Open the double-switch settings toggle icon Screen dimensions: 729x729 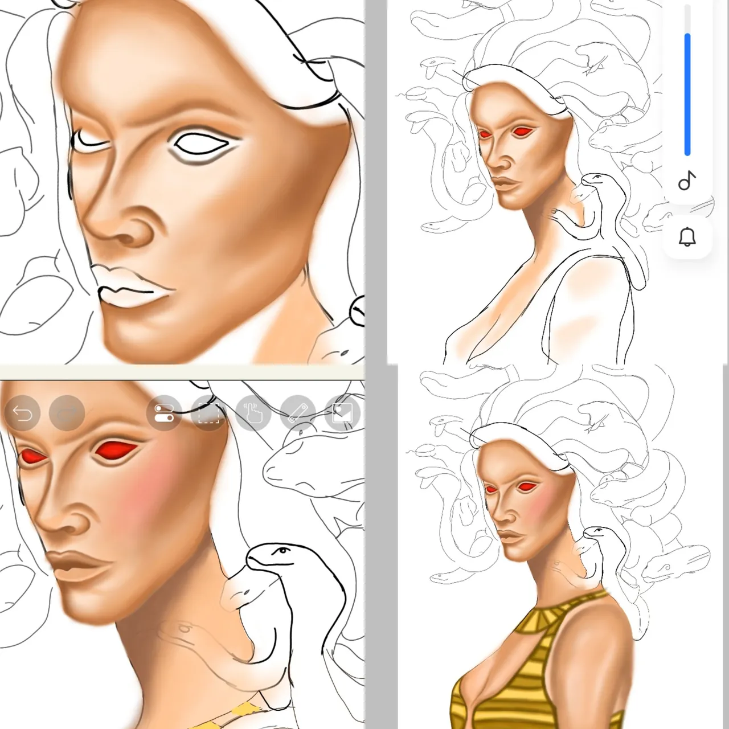[164, 413]
